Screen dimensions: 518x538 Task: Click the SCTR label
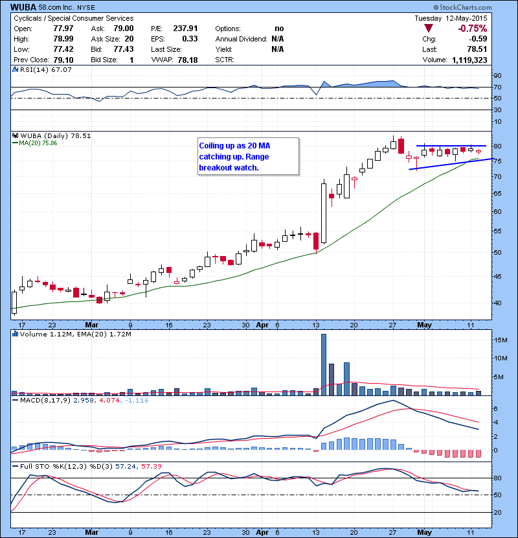pos(225,60)
